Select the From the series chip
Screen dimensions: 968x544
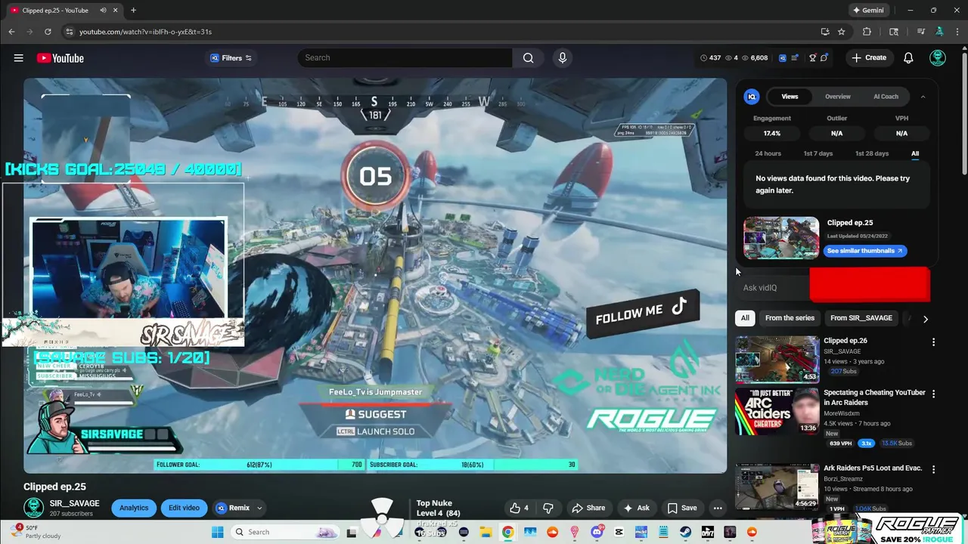coord(790,318)
